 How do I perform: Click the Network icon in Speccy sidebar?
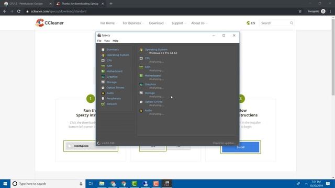coord(103,104)
